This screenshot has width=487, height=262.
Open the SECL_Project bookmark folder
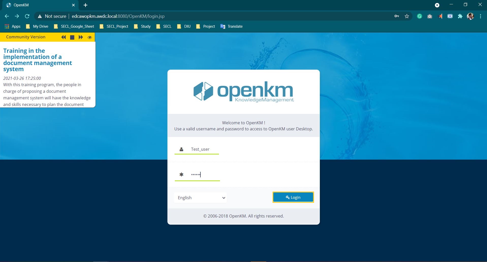pyautogui.click(x=114, y=26)
